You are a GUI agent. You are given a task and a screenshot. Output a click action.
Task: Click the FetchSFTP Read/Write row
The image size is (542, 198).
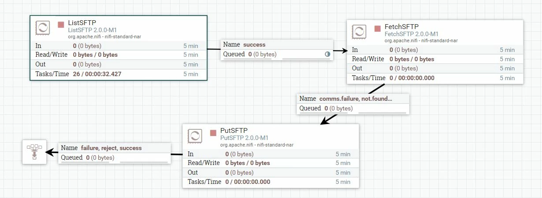pyautogui.click(x=435, y=59)
